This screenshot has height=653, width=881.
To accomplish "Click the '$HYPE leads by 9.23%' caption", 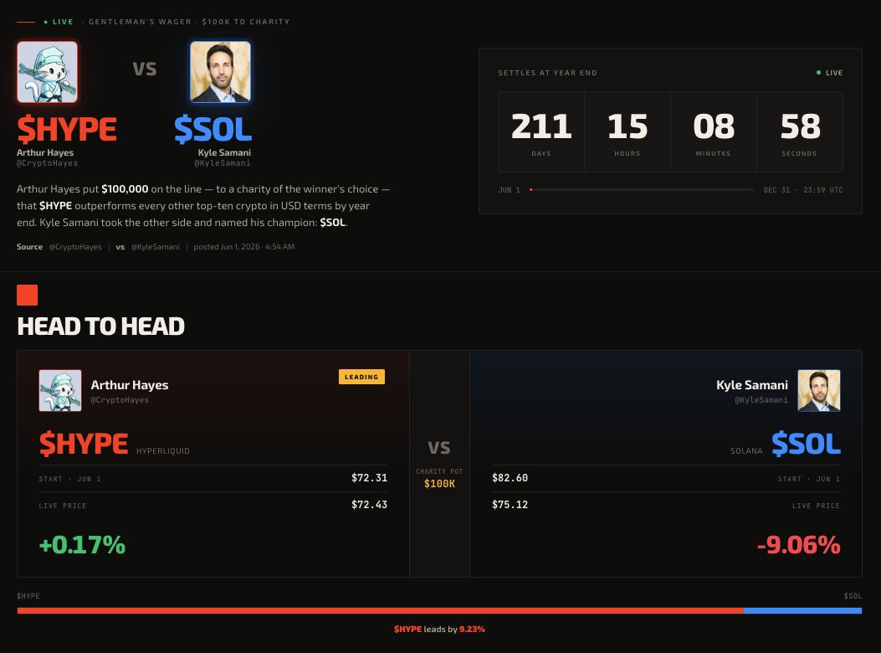I will tap(439, 630).
